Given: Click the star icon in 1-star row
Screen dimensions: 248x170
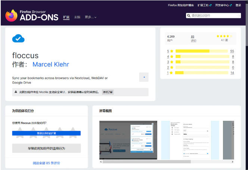Looking at the screenshot, I should [x=171, y=73].
